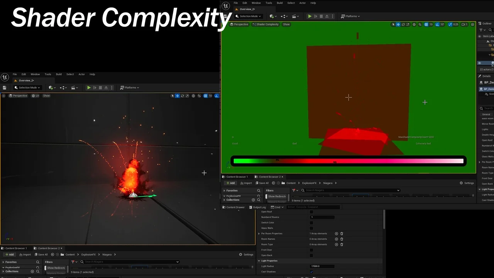Click the trash icon next to Room Names

(342, 239)
